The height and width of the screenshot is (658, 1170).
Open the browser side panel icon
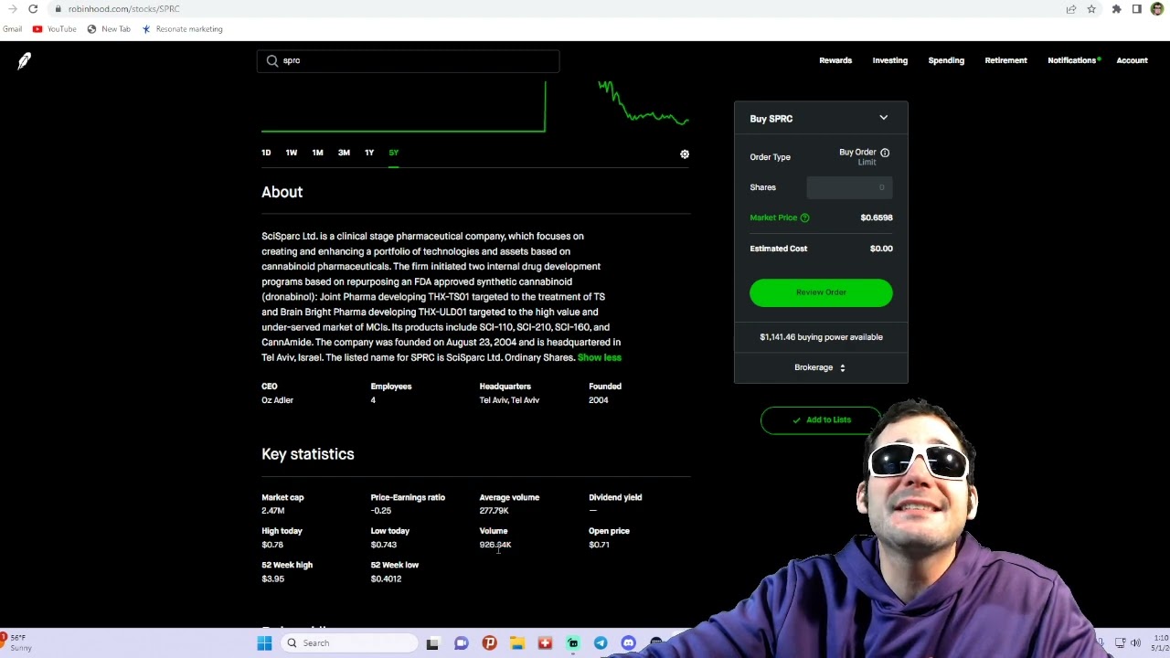click(x=1136, y=9)
